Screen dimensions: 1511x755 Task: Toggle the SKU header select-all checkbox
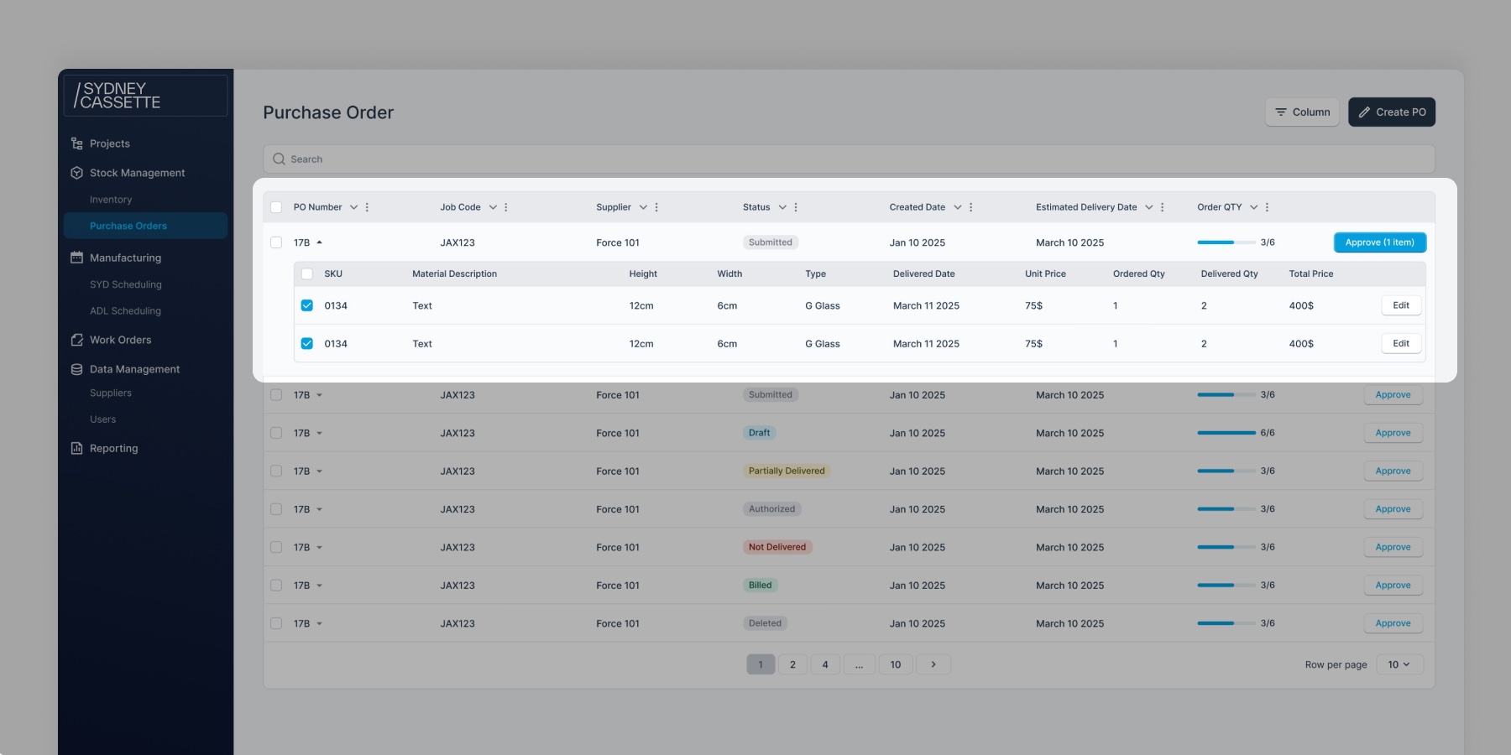tap(307, 273)
